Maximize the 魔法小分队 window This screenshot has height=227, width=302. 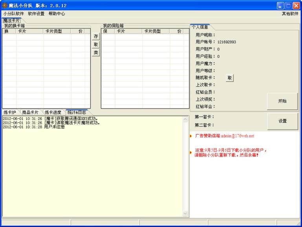click(288, 6)
